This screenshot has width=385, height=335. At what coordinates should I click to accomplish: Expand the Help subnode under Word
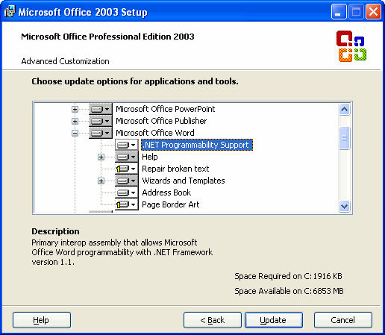click(x=101, y=157)
